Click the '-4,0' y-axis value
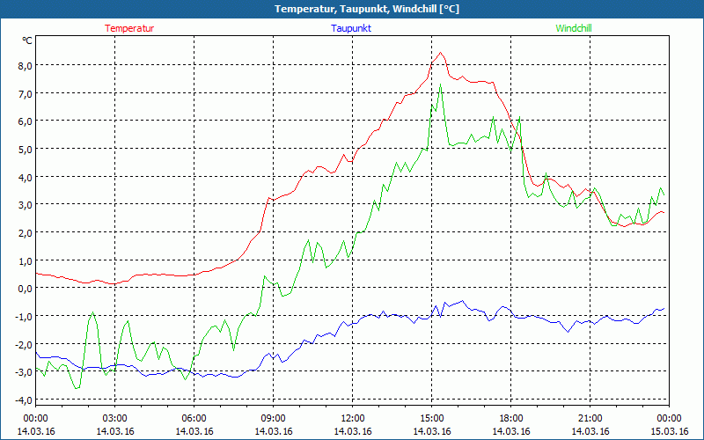704x440 pixels. (x=25, y=400)
